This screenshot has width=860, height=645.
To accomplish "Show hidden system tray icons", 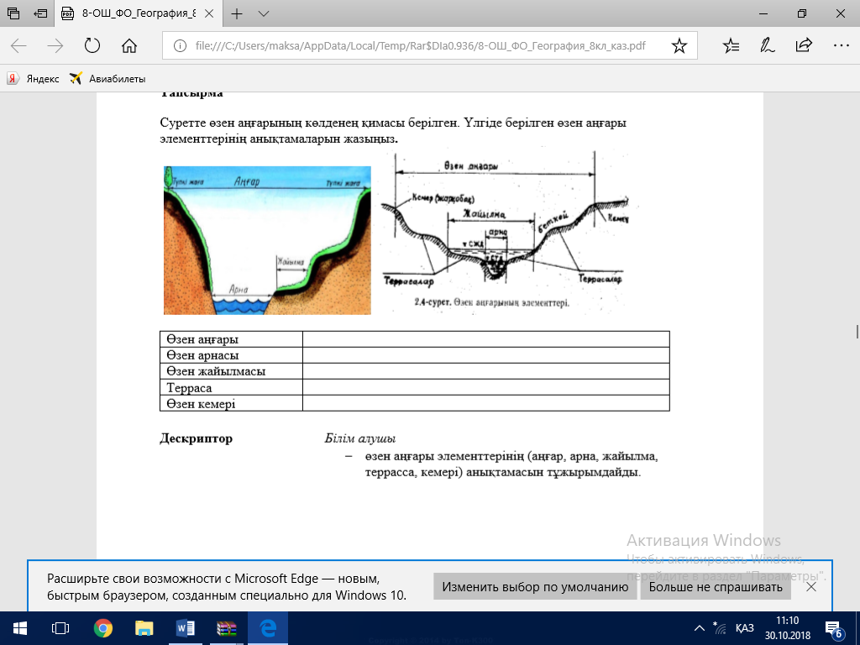I will point(700,628).
